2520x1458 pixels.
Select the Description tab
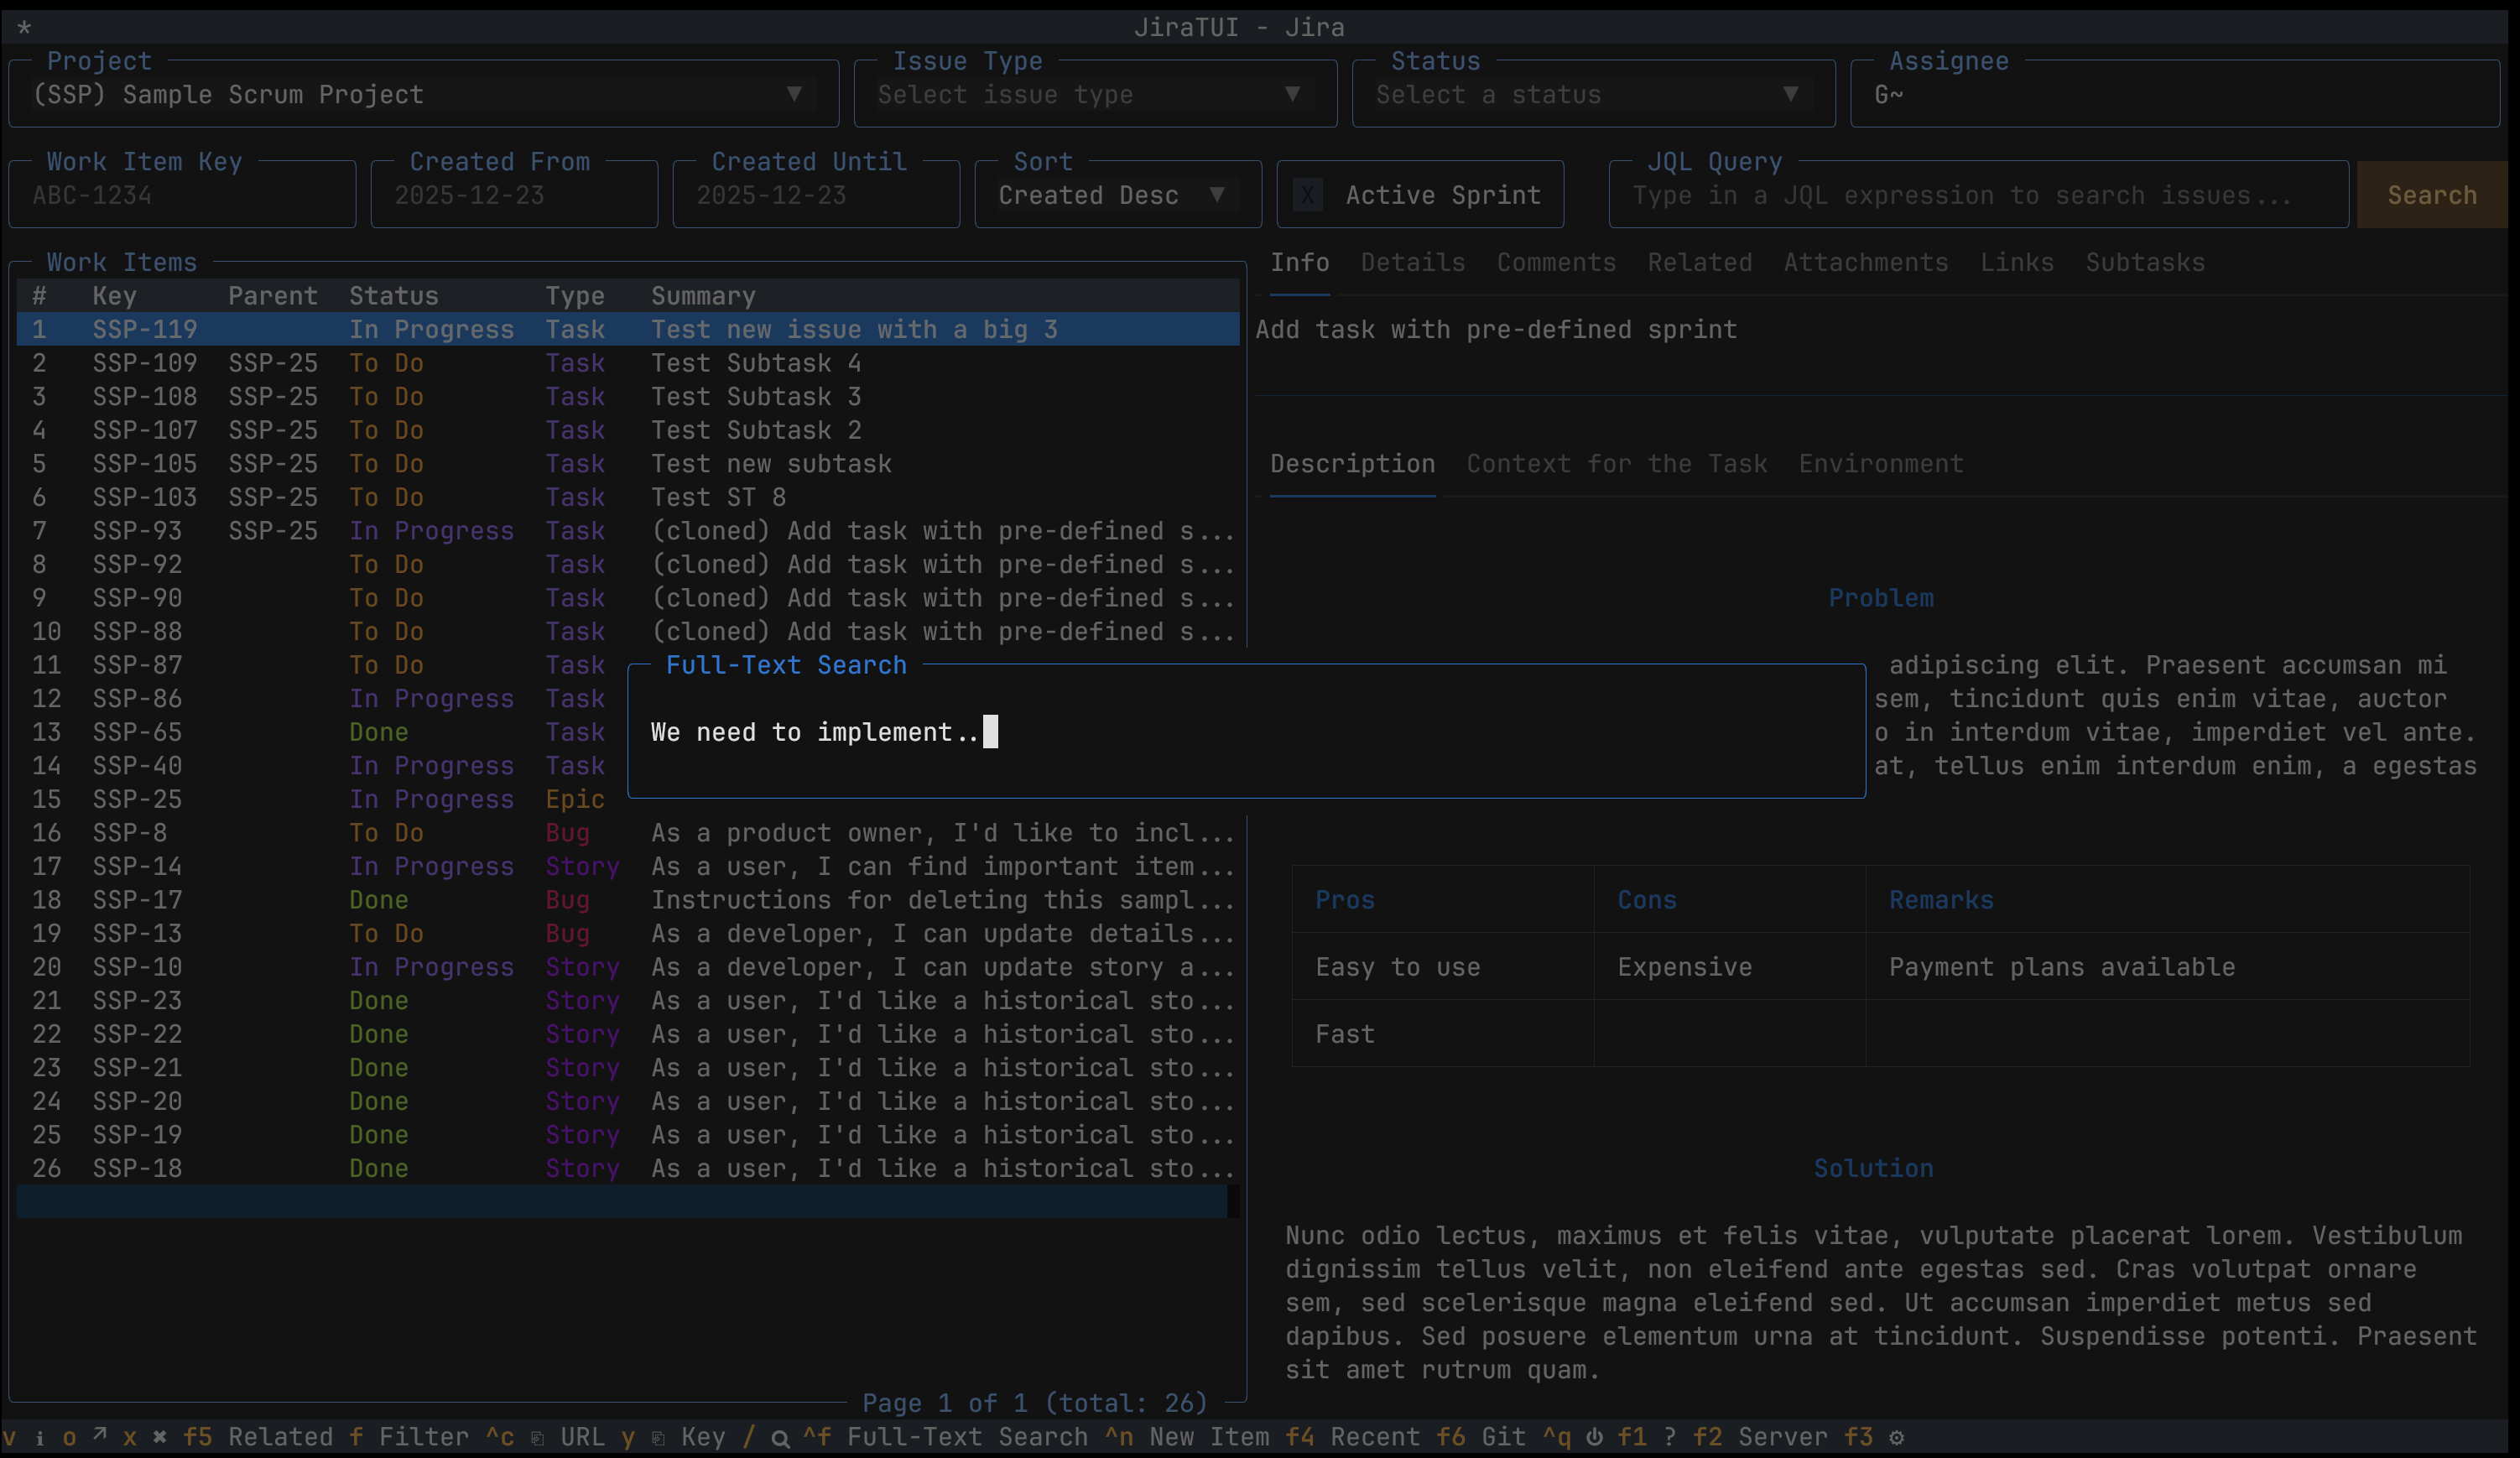(x=1352, y=464)
